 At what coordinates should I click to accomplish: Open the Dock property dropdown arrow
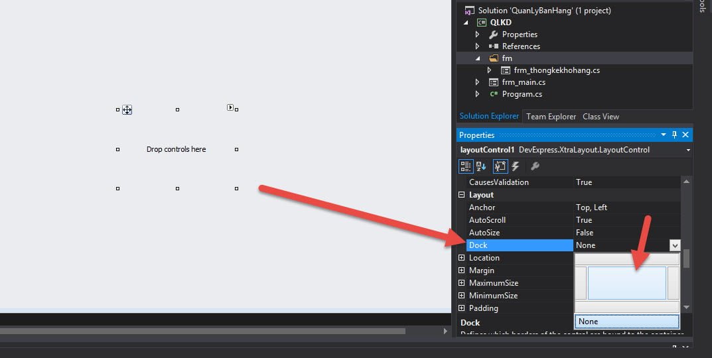pyautogui.click(x=675, y=245)
